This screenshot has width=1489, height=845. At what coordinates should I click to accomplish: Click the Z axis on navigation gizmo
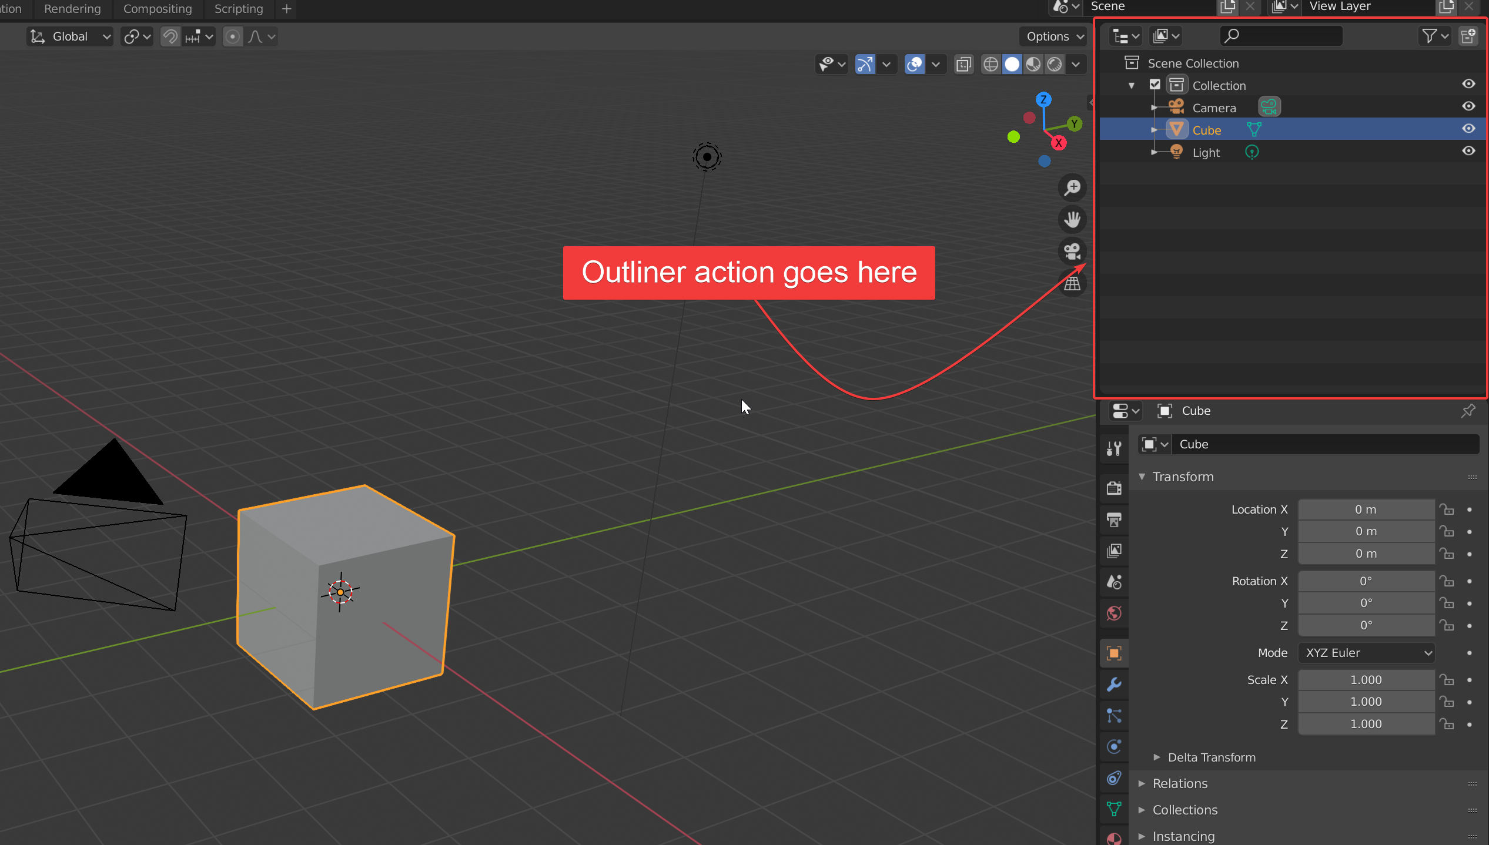coord(1044,99)
